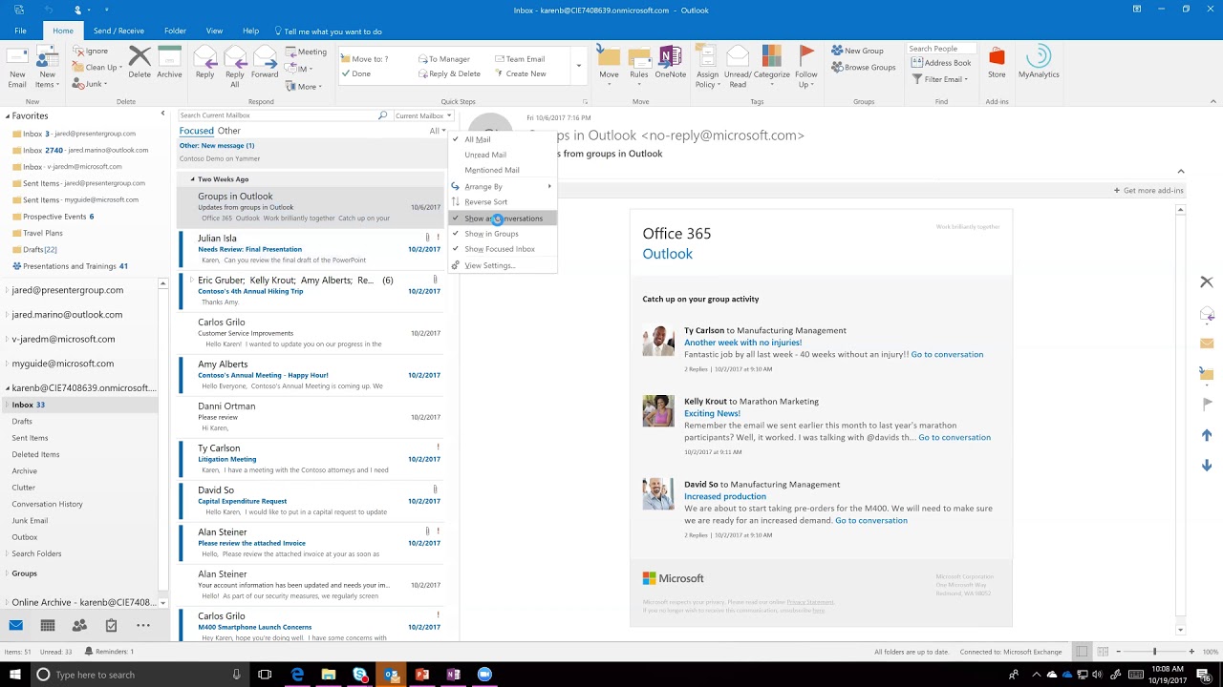Send message to OneNote
1223x687 pixels.
(670, 63)
